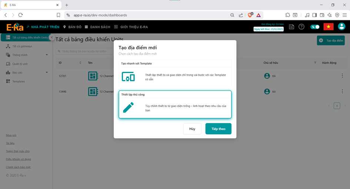Expand the Thông minh sidebar menu
The width and height of the screenshot is (350, 189).
[27, 55]
